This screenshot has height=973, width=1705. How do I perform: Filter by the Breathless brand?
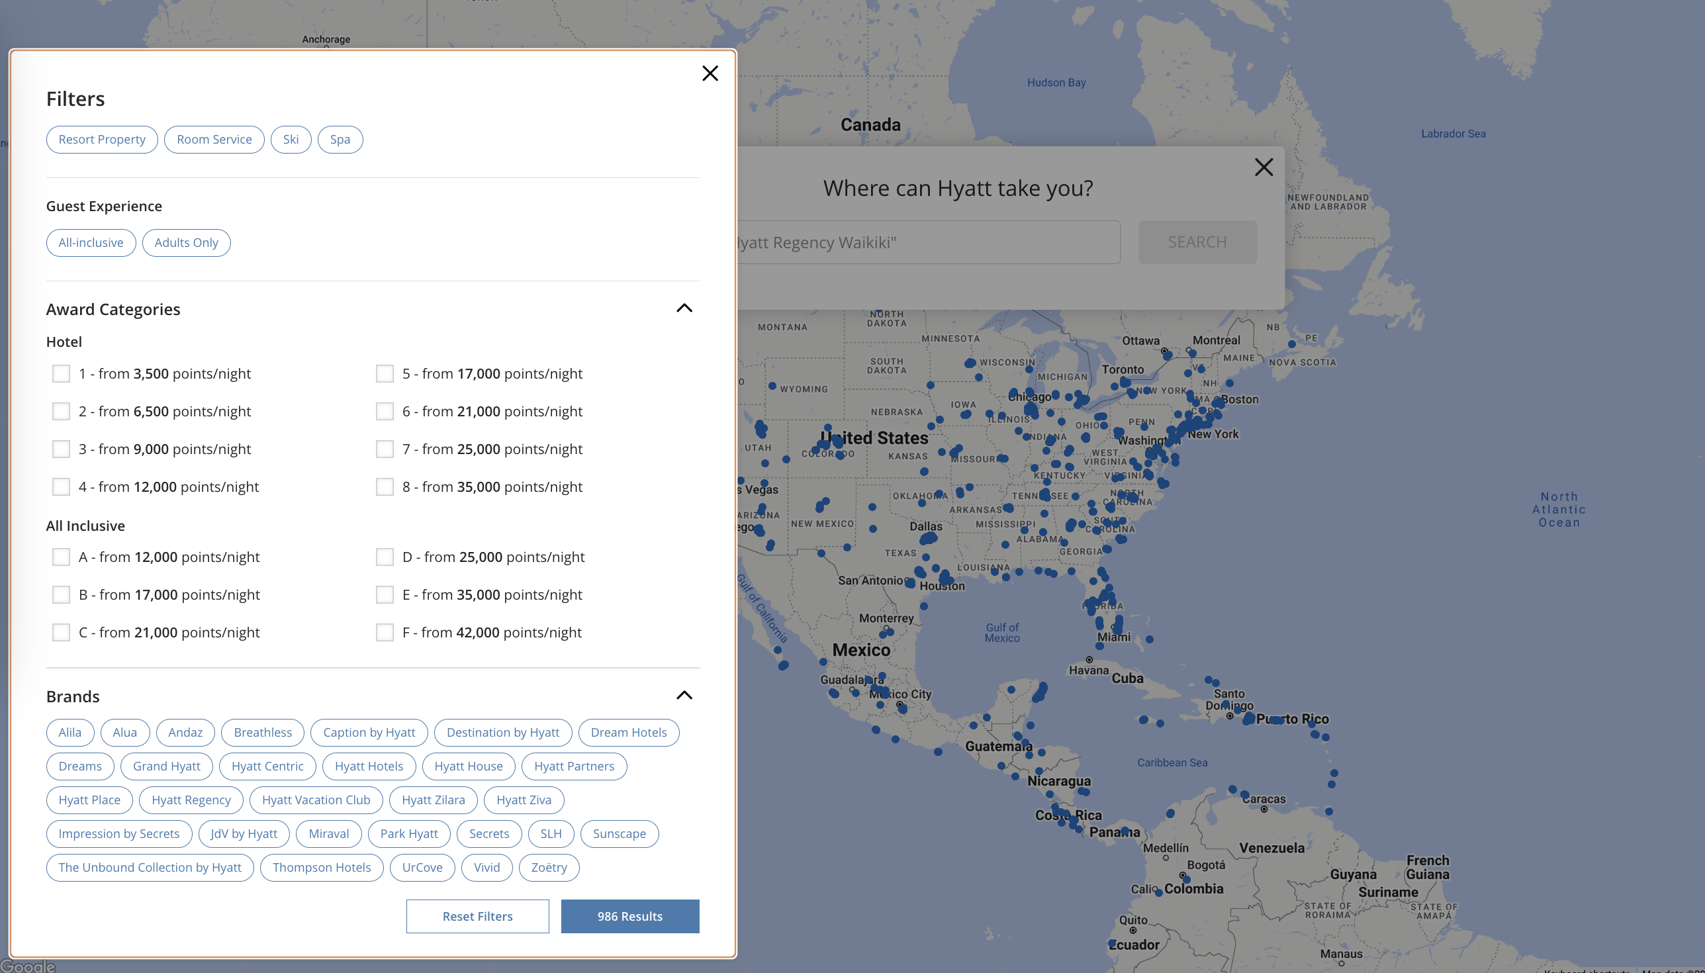[263, 733]
